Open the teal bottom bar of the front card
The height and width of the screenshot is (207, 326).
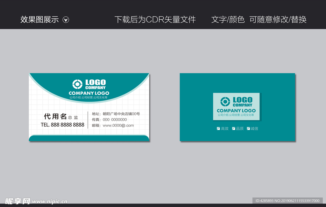pos(89,138)
